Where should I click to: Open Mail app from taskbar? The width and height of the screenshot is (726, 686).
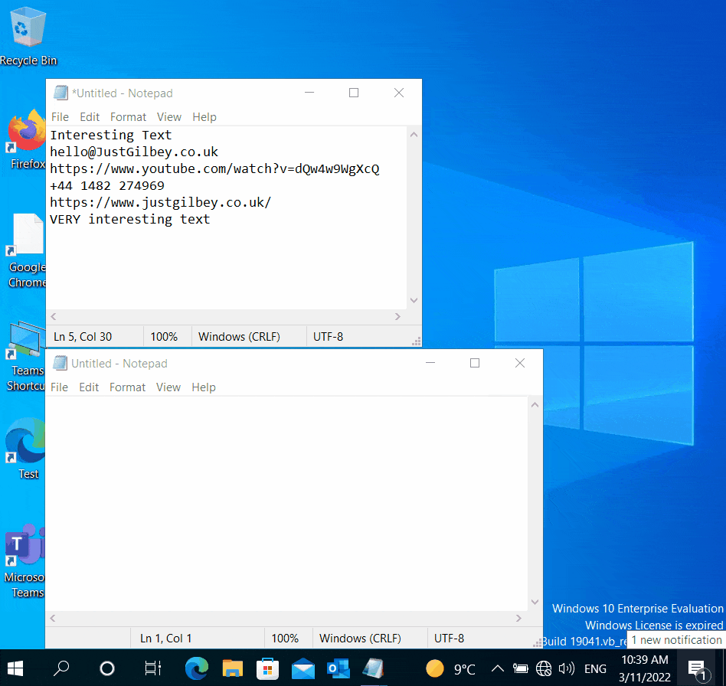tap(303, 668)
